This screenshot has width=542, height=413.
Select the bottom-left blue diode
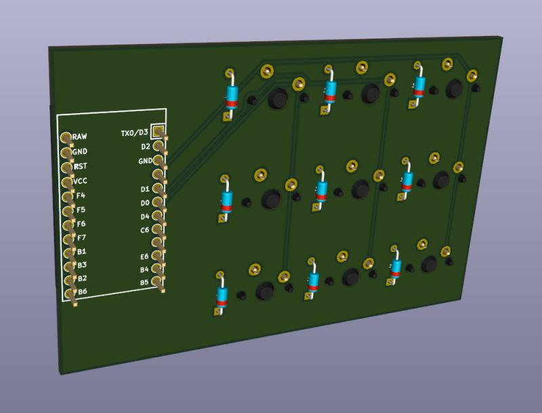pos(222,295)
